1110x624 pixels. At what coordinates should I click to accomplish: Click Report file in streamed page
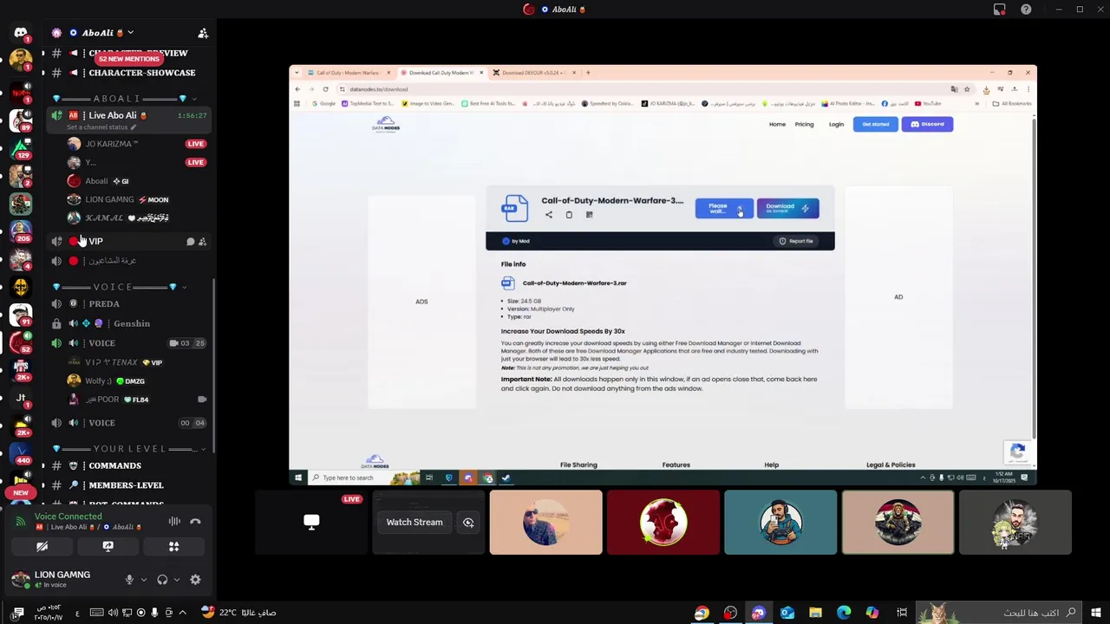pyautogui.click(x=796, y=241)
